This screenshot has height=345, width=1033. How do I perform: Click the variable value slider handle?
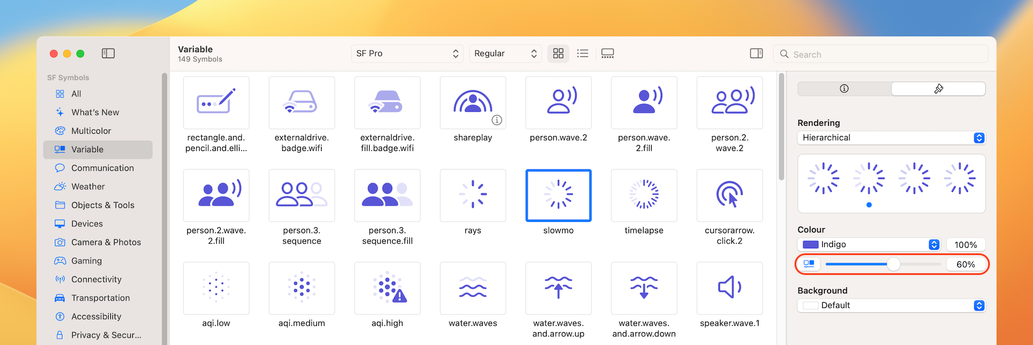tap(893, 264)
